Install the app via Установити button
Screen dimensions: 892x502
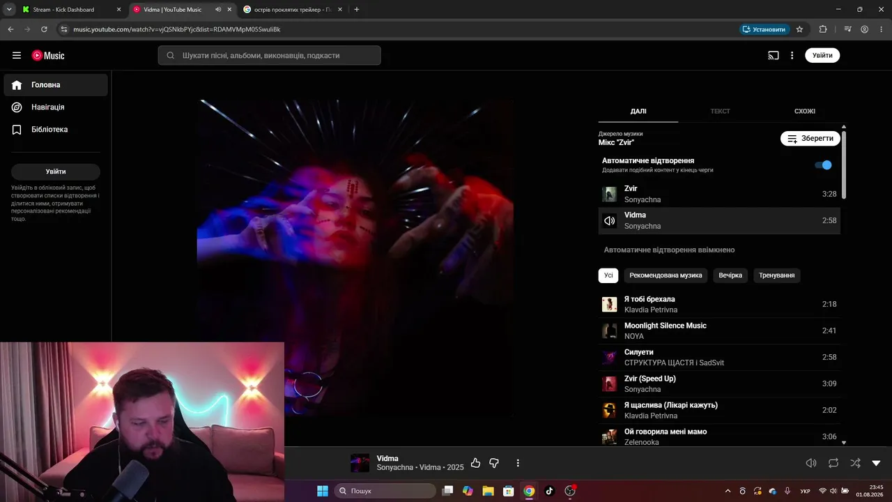click(764, 29)
